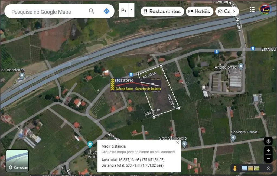Open the account profile avatar

pyautogui.click(x=265, y=9)
